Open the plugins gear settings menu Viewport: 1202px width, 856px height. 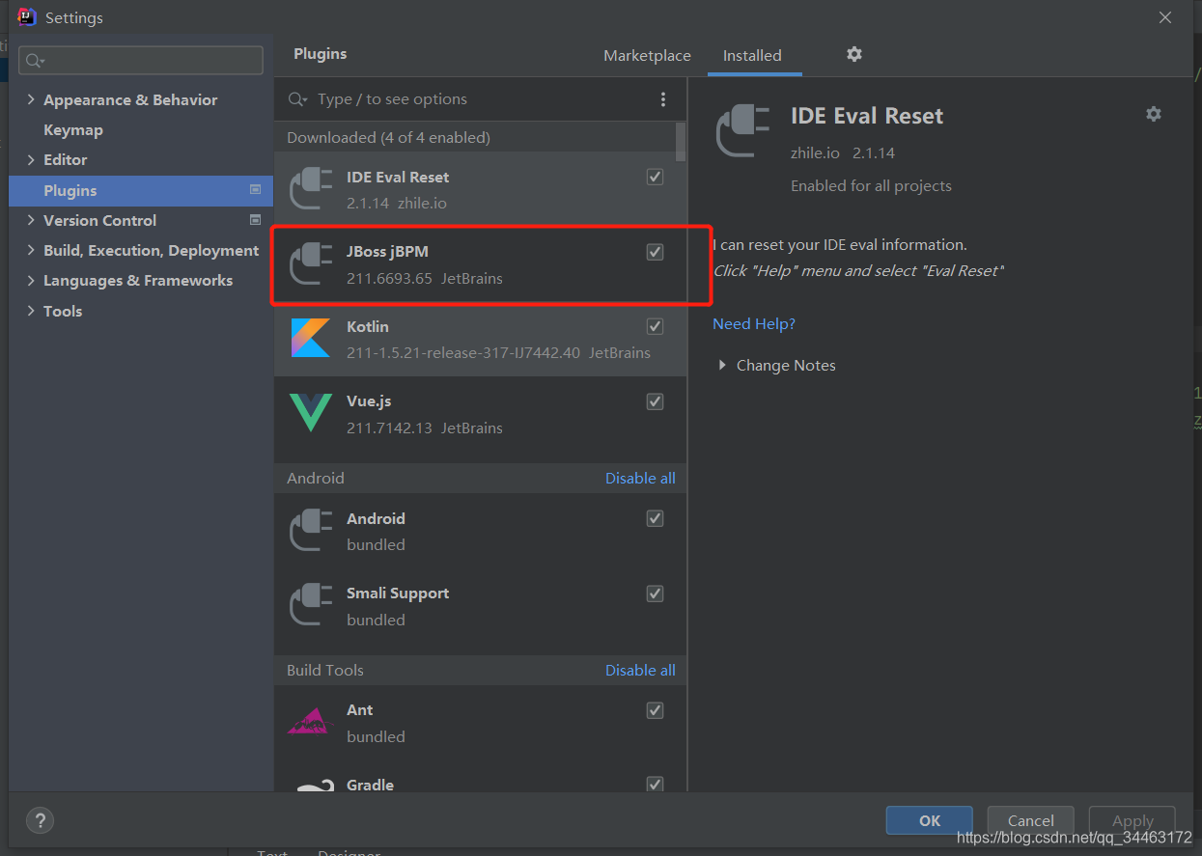[854, 54]
